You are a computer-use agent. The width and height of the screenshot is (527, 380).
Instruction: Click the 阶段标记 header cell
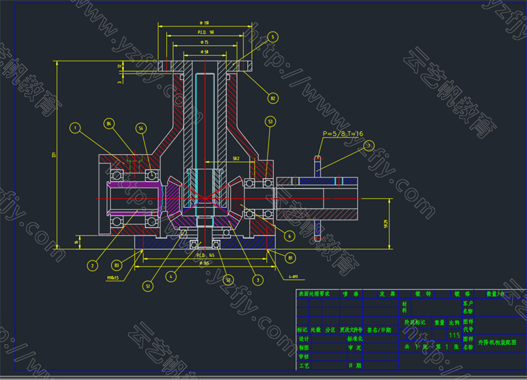tap(415, 322)
